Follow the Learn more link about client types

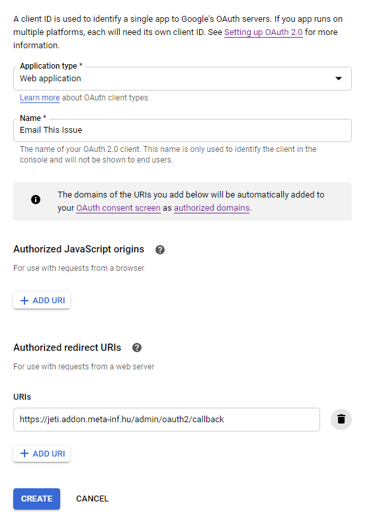(40, 98)
